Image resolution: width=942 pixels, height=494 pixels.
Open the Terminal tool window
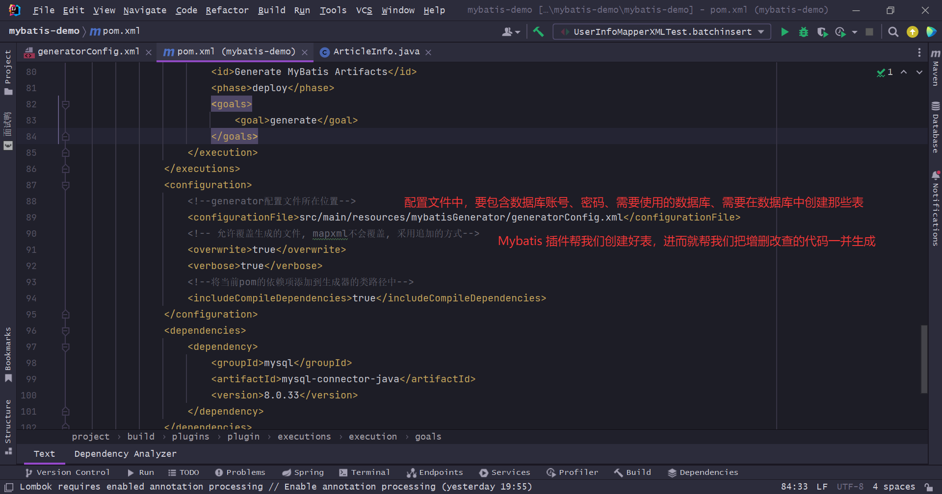364,472
